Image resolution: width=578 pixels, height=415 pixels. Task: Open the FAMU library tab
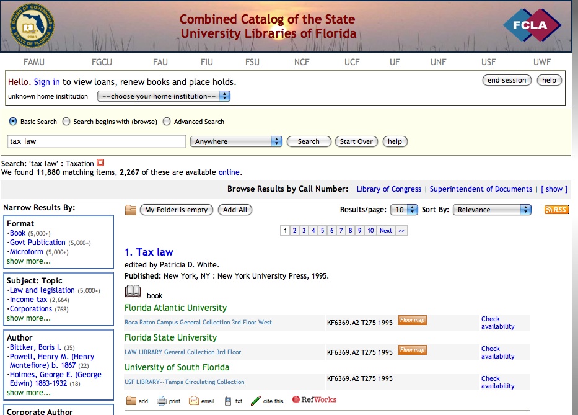(x=34, y=62)
